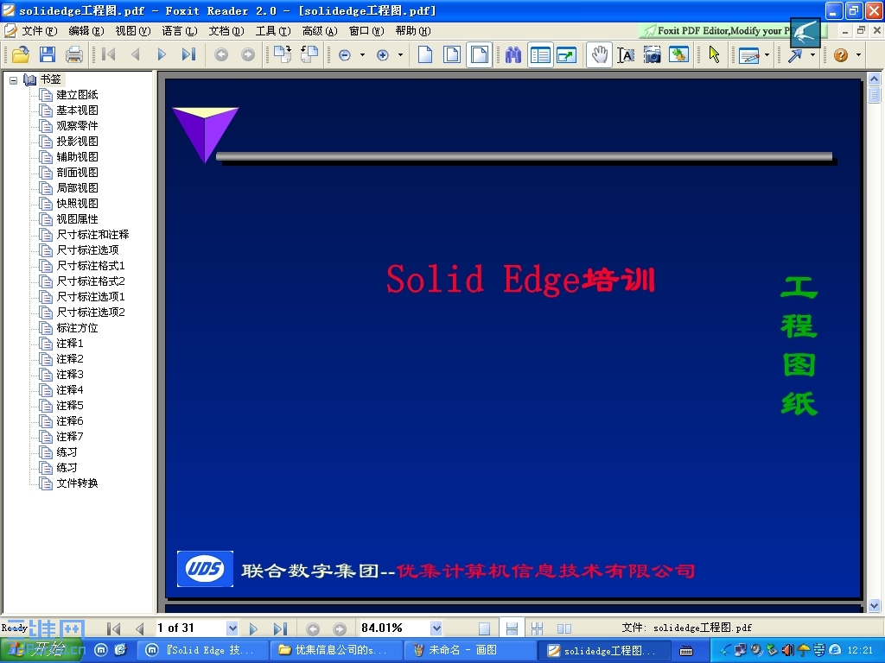885x663 pixels.
Task: Toggle the bookmarks navigation panel icon
Action: pyautogui.click(x=540, y=54)
